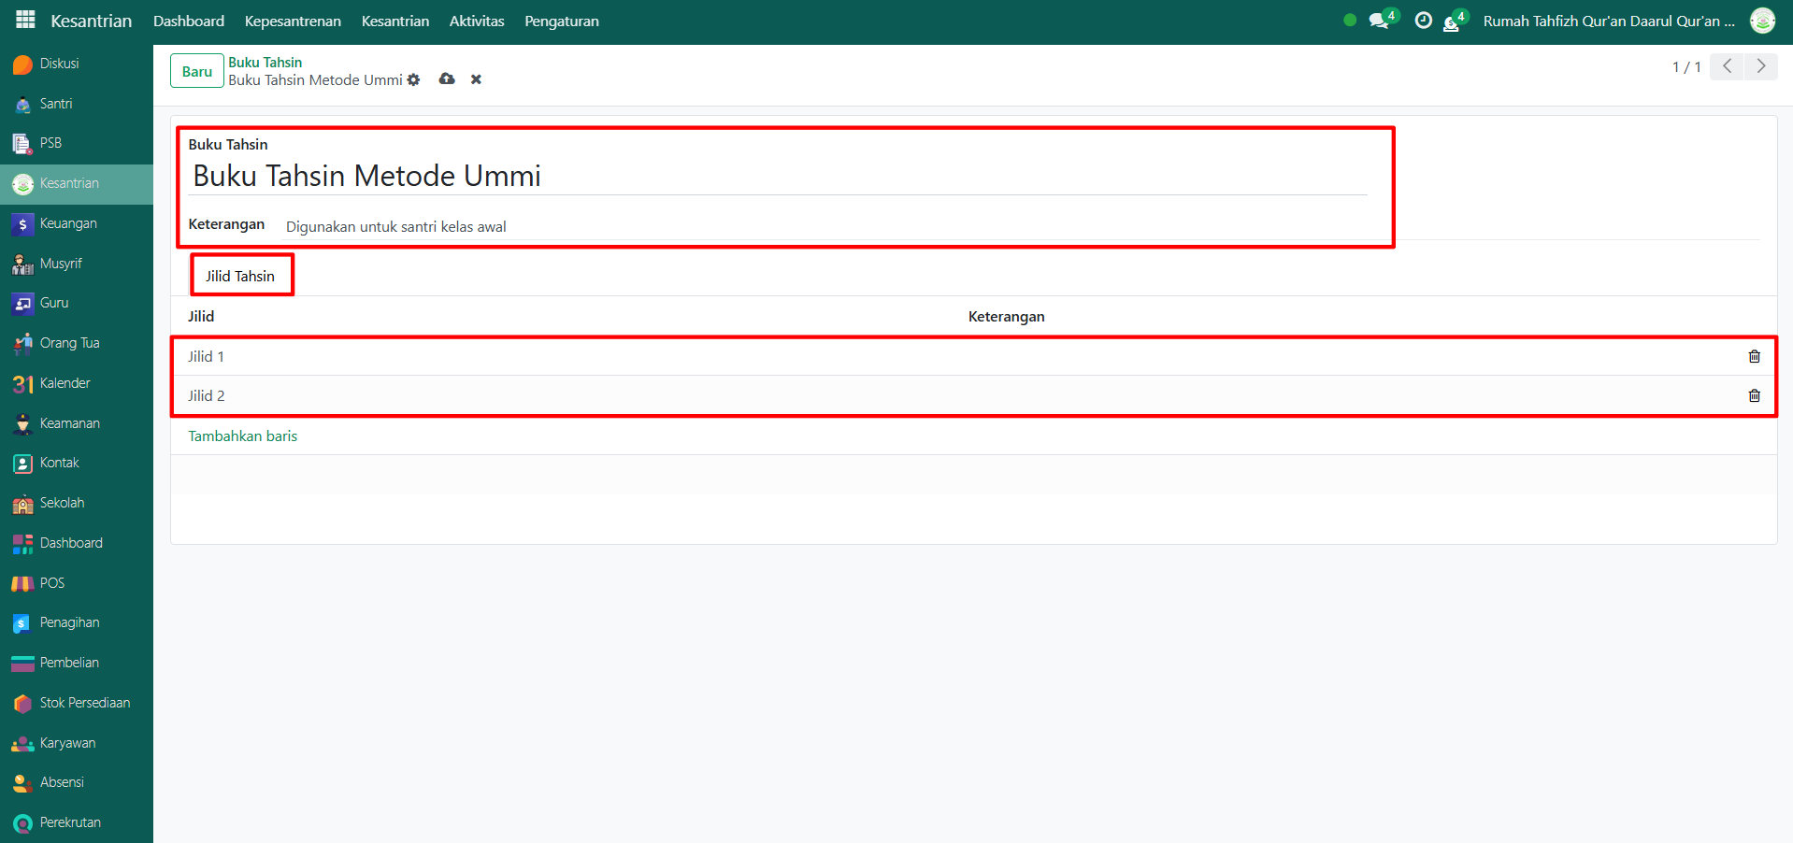Save record using the cloud upload icon
Screen dimensions: 1793x843
click(x=447, y=79)
